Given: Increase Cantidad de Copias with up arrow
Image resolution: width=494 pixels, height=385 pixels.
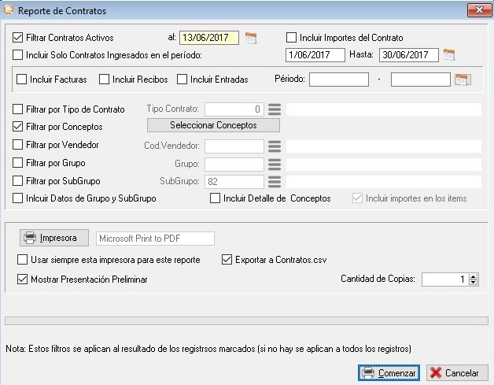Looking at the screenshot, I should click(x=473, y=276).
